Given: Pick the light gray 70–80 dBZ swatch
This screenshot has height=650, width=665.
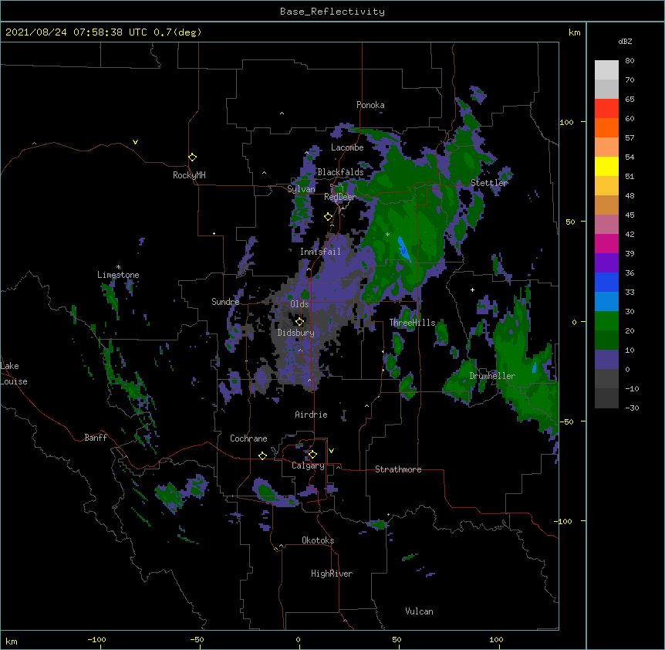Looking at the screenshot, I should click(x=606, y=70).
